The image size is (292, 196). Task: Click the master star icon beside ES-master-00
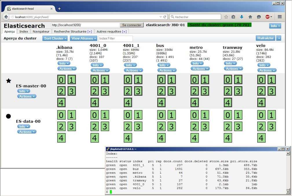pos(9,81)
